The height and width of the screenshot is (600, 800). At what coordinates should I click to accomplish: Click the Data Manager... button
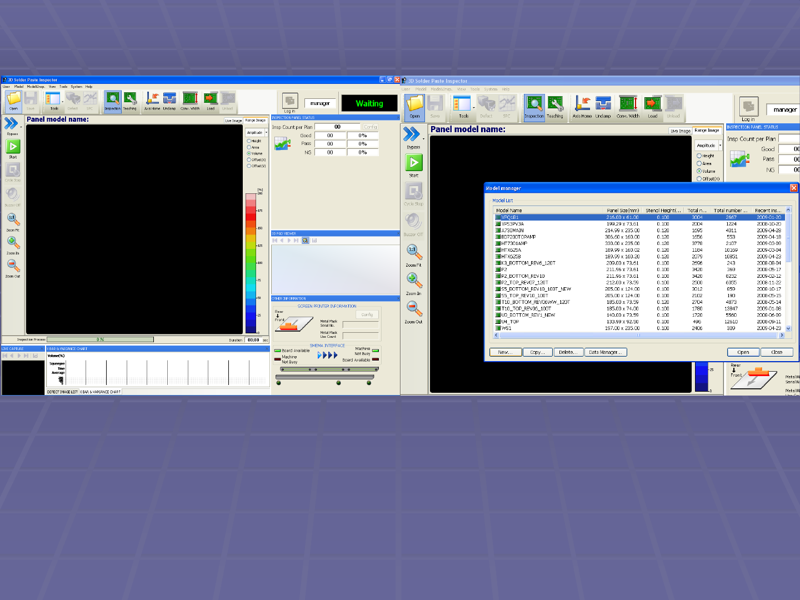click(606, 352)
